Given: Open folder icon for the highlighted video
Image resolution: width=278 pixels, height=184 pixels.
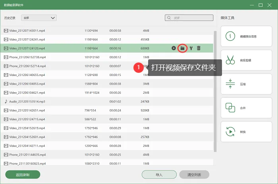Looking at the screenshot, I should 182,48.
